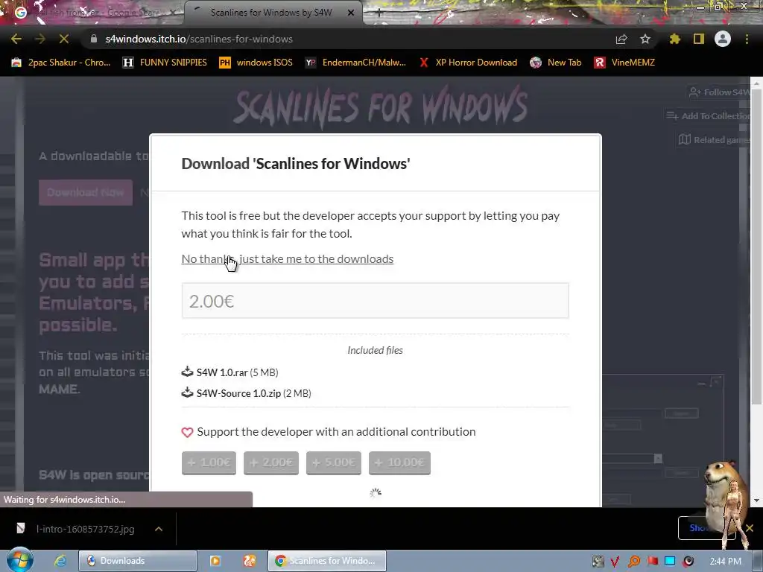Open the EndermanCH/Malw... bookmark
This screenshot has height=572, width=763.
pos(355,63)
